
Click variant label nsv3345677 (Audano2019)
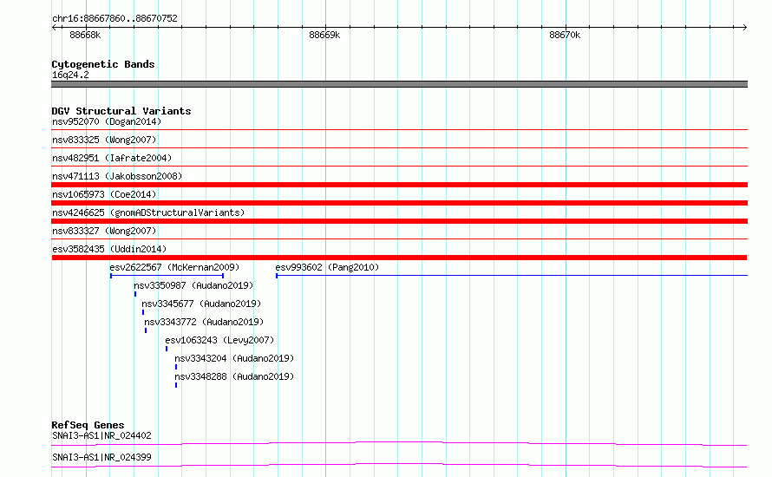[201, 304]
